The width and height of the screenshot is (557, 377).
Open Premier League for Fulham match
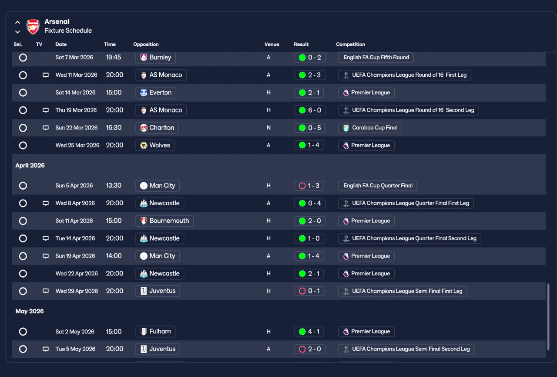tap(366, 332)
